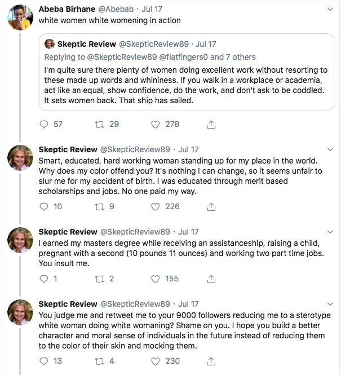
Task: Retweet the masters degree tweet
Action: point(99,279)
